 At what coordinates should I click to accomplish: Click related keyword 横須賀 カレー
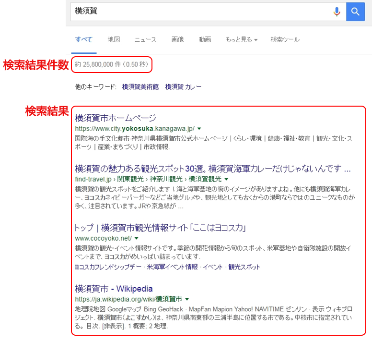point(183,87)
